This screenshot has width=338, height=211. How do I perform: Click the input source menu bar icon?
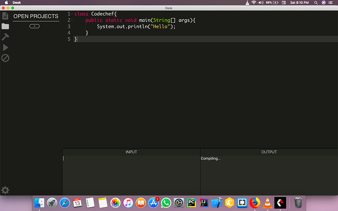pos(284,2)
